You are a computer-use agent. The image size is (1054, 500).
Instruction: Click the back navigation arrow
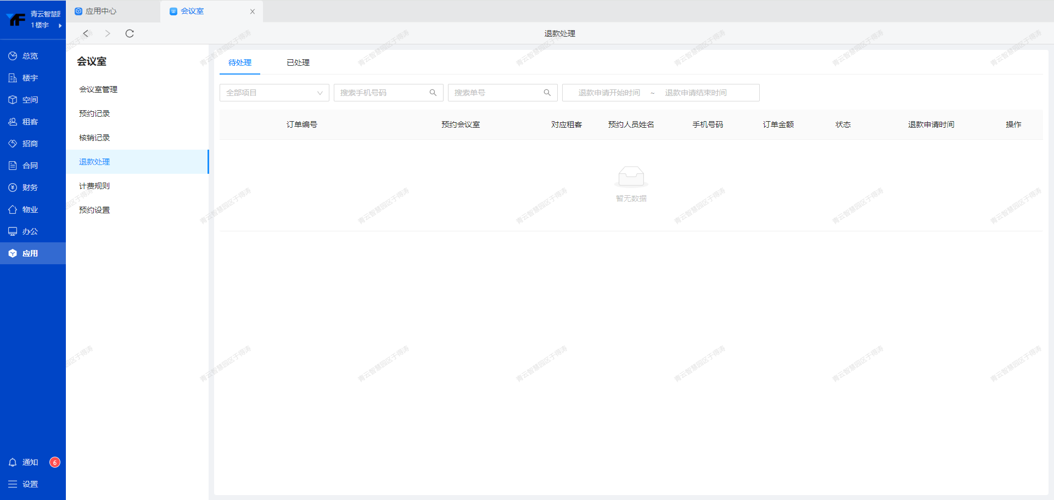[x=86, y=33]
